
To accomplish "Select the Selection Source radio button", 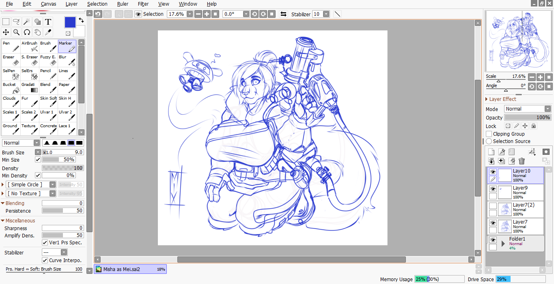I will (x=489, y=141).
